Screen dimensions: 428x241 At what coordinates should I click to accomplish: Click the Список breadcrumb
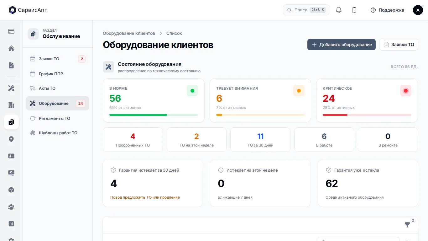coord(174,33)
